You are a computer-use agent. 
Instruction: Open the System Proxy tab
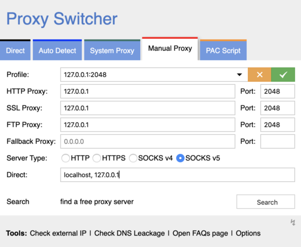[x=112, y=50]
